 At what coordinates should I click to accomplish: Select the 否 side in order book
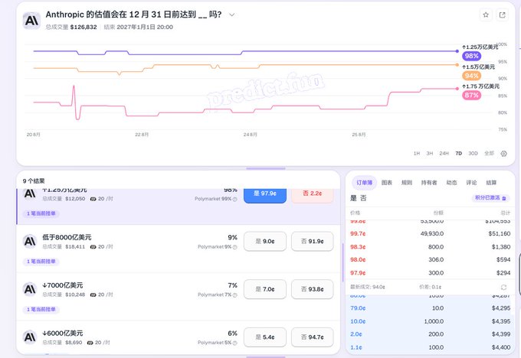pyautogui.click(x=363, y=198)
